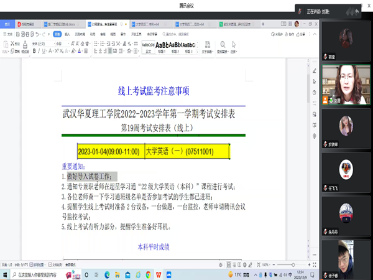Image resolution: width=373 pixels, height=280 pixels.
Task: Switch to the 页面布局 ribbon tab
Action: [80, 34]
